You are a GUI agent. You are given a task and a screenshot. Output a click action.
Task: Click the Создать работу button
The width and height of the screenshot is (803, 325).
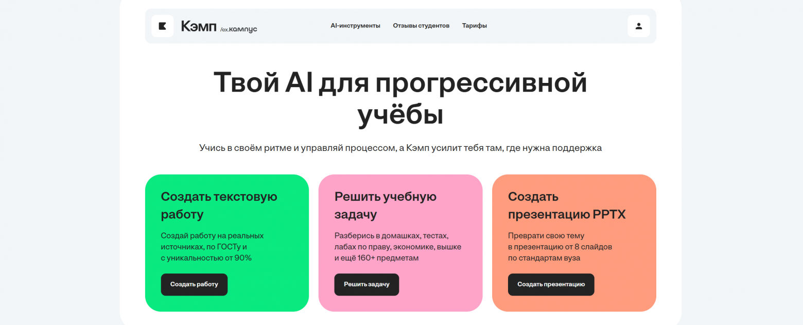click(x=194, y=284)
